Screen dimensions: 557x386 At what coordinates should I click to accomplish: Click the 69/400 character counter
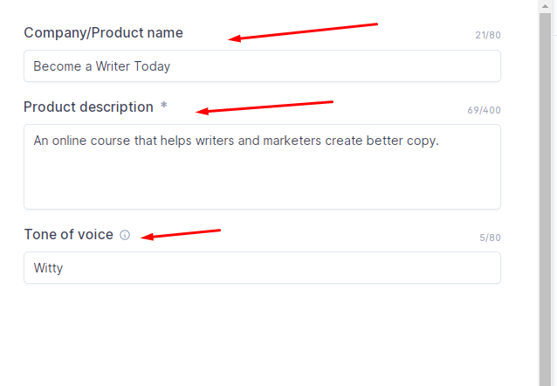(484, 111)
